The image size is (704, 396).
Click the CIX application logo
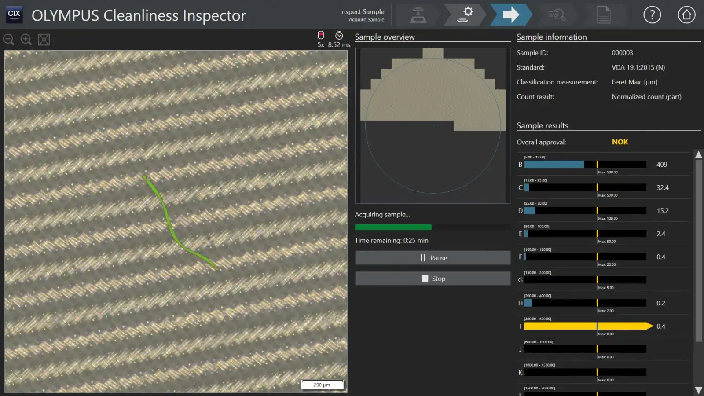point(14,15)
